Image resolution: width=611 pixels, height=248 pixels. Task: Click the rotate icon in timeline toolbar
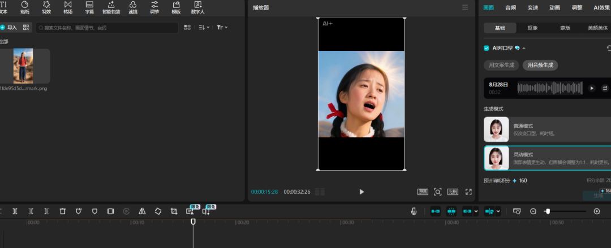pos(158,211)
